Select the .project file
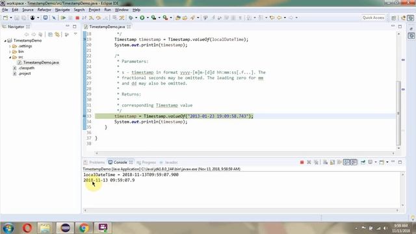This screenshot has height=234, width=416. coord(25,73)
